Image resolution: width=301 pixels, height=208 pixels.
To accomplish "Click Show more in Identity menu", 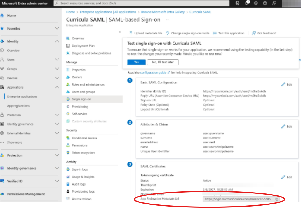I will [15, 143].
